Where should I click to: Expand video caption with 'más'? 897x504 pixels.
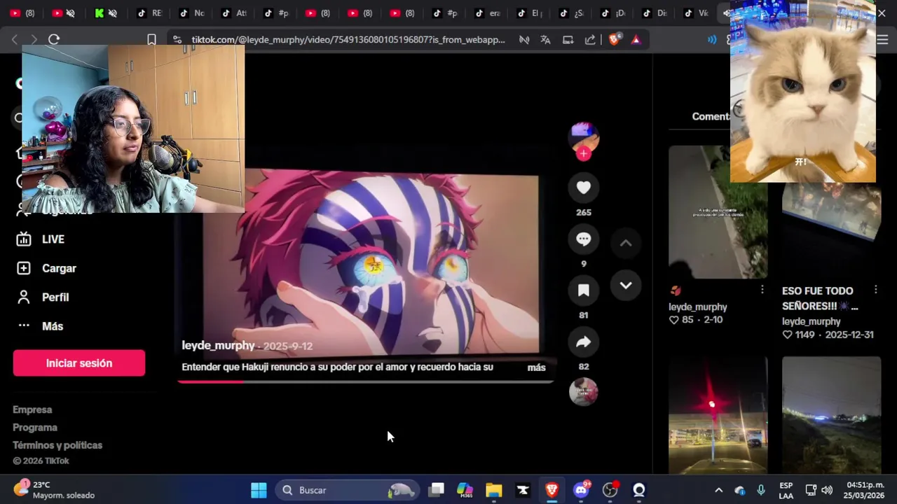[536, 367]
